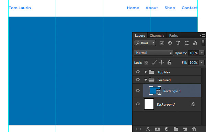Open the Fill slider arrow

coord(202,63)
